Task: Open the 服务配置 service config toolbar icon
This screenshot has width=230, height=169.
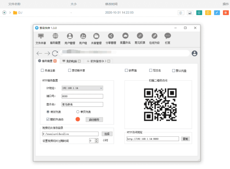Action: point(55,39)
